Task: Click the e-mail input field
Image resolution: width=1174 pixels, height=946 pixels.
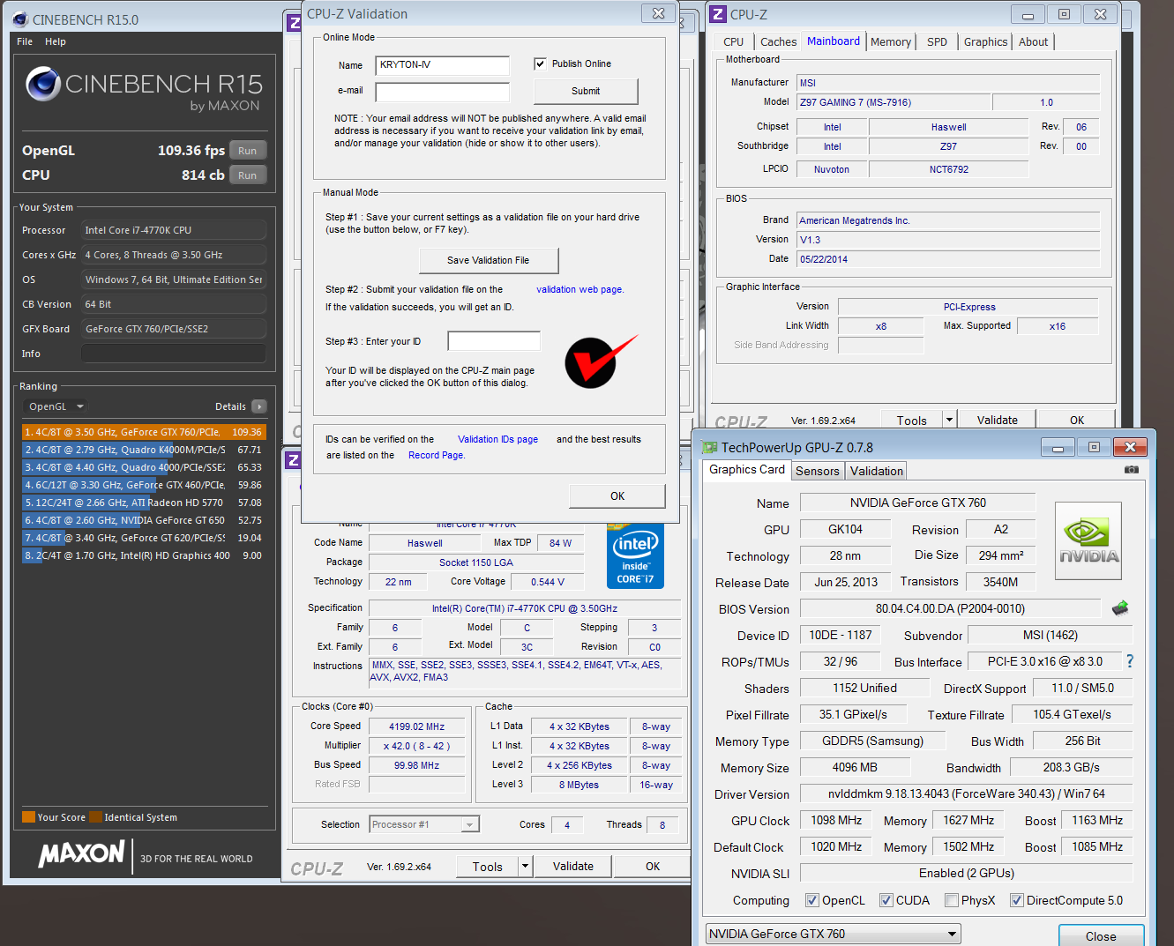Action: (443, 92)
